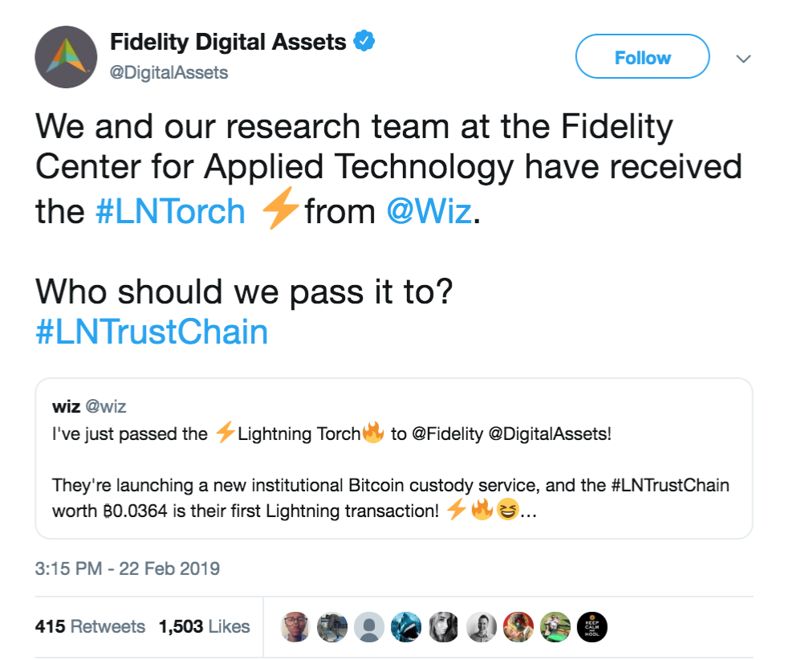Click the gray default silhouette liker avatar

[369, 627]
